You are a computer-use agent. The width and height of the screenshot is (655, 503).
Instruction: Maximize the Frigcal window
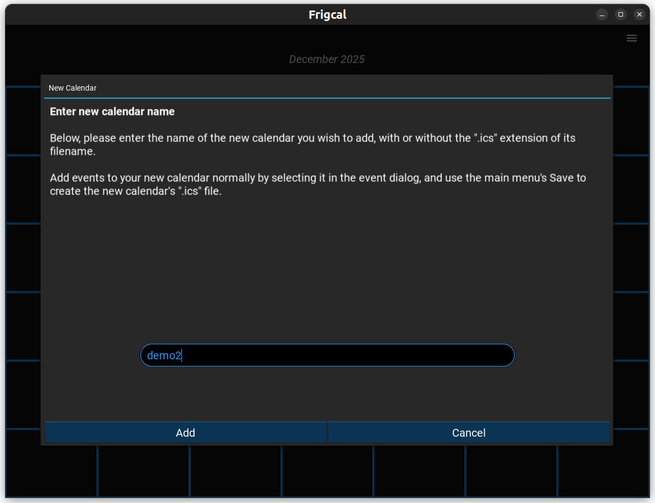pyautogui.click(x=621, y=14)
